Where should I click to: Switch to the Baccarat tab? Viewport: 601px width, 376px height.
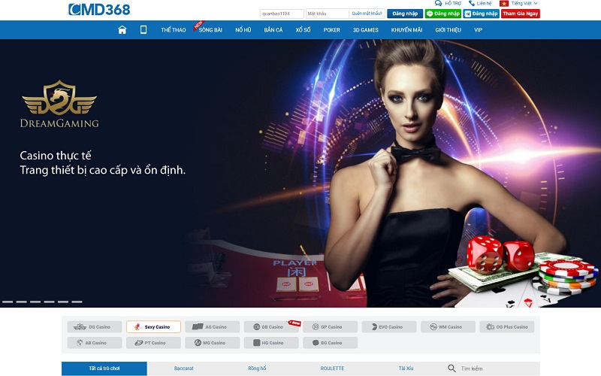(183, 368)
